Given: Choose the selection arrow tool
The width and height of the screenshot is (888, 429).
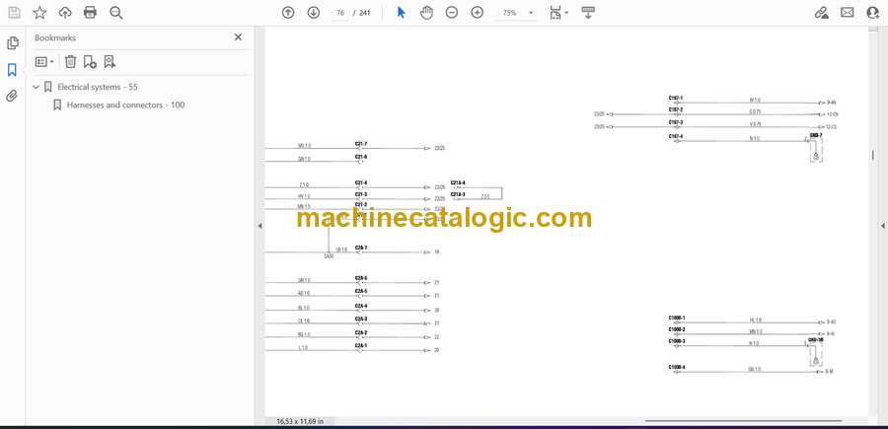Looking at the screenshot, I should pos(401,13).
